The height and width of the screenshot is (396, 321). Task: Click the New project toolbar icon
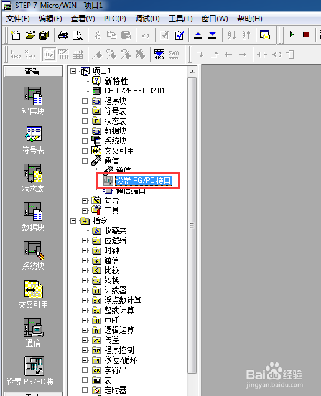tap(16, 35)
